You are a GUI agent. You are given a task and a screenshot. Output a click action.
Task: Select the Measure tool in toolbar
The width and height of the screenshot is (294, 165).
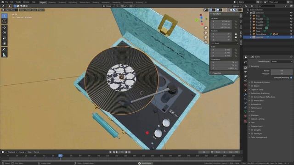tap(4, 55)
